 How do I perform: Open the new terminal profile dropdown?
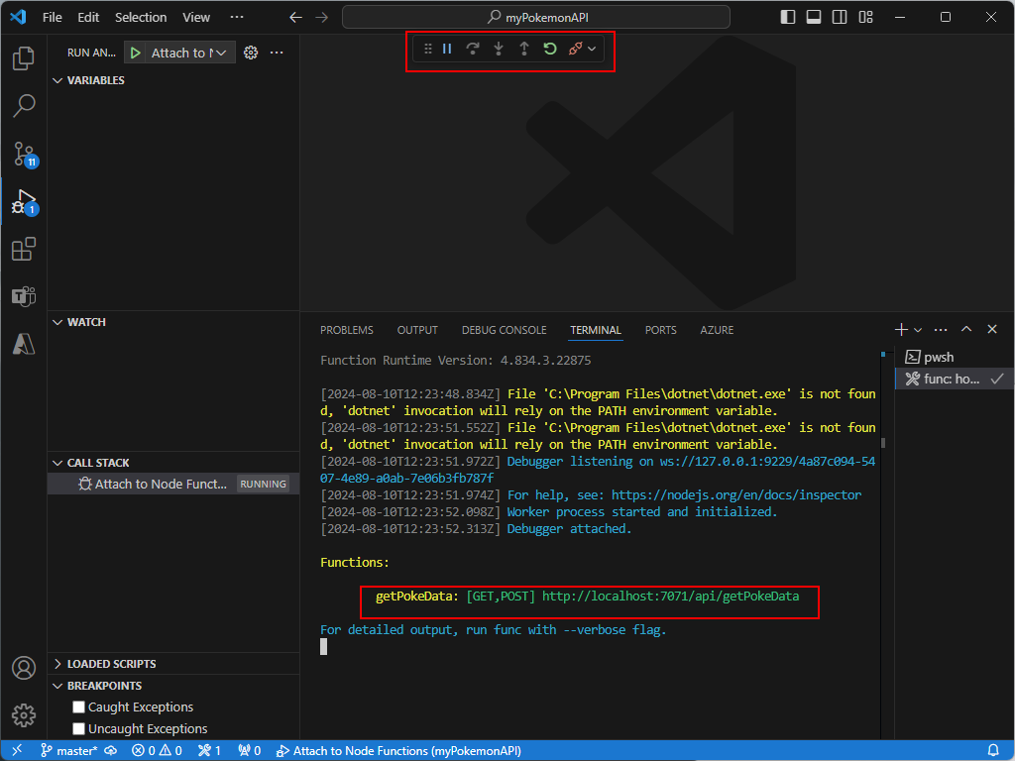point(918,330)
